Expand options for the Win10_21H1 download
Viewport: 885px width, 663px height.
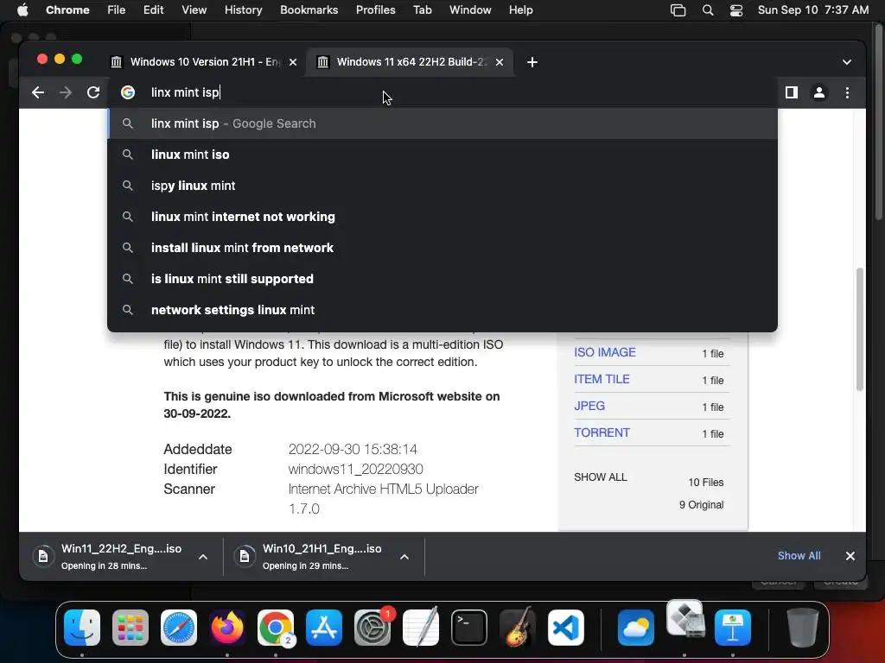pos(404,557)
